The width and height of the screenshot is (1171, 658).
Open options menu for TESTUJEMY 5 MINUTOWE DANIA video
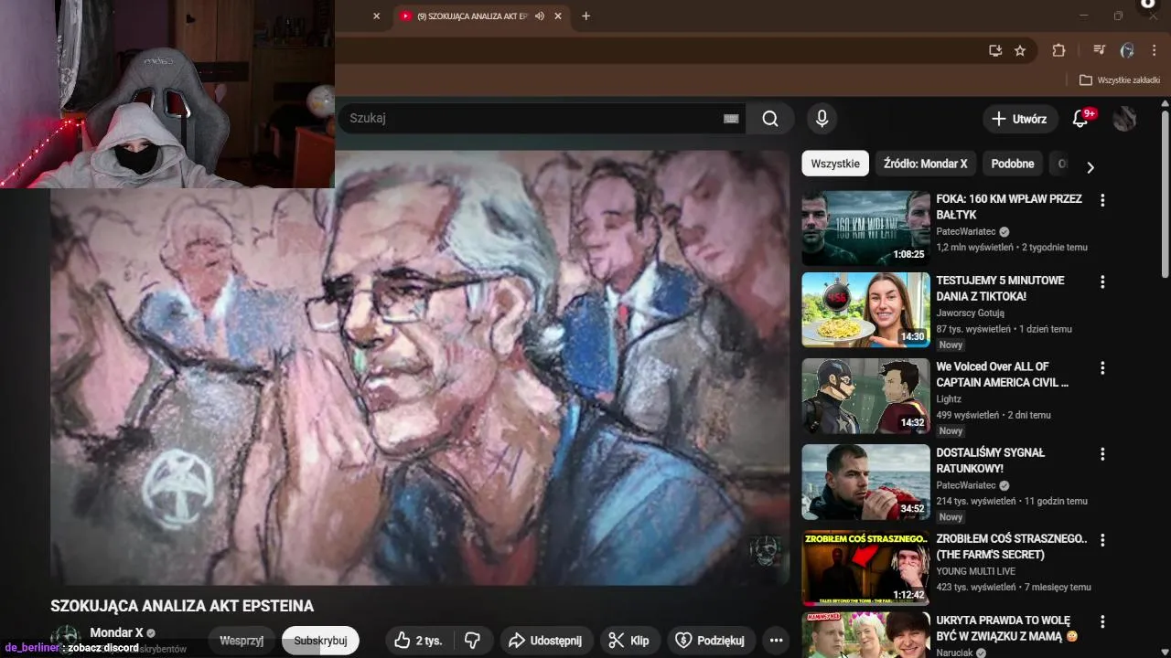[1102, 281]
